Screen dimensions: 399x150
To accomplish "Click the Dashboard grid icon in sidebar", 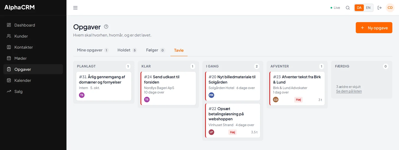I will [x=9, y=25].
